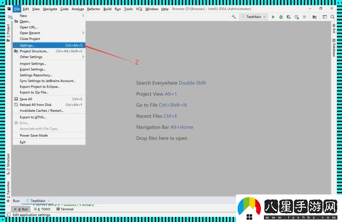Click the Open... folder menu entry
342x222 pixels.
[49, 21]
